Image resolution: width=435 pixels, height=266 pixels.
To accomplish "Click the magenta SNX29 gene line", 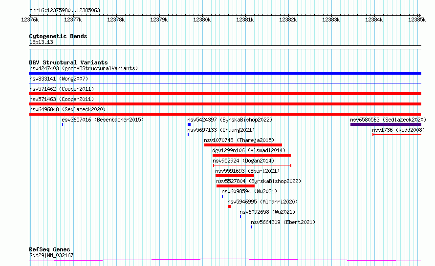I will point(225,260).
